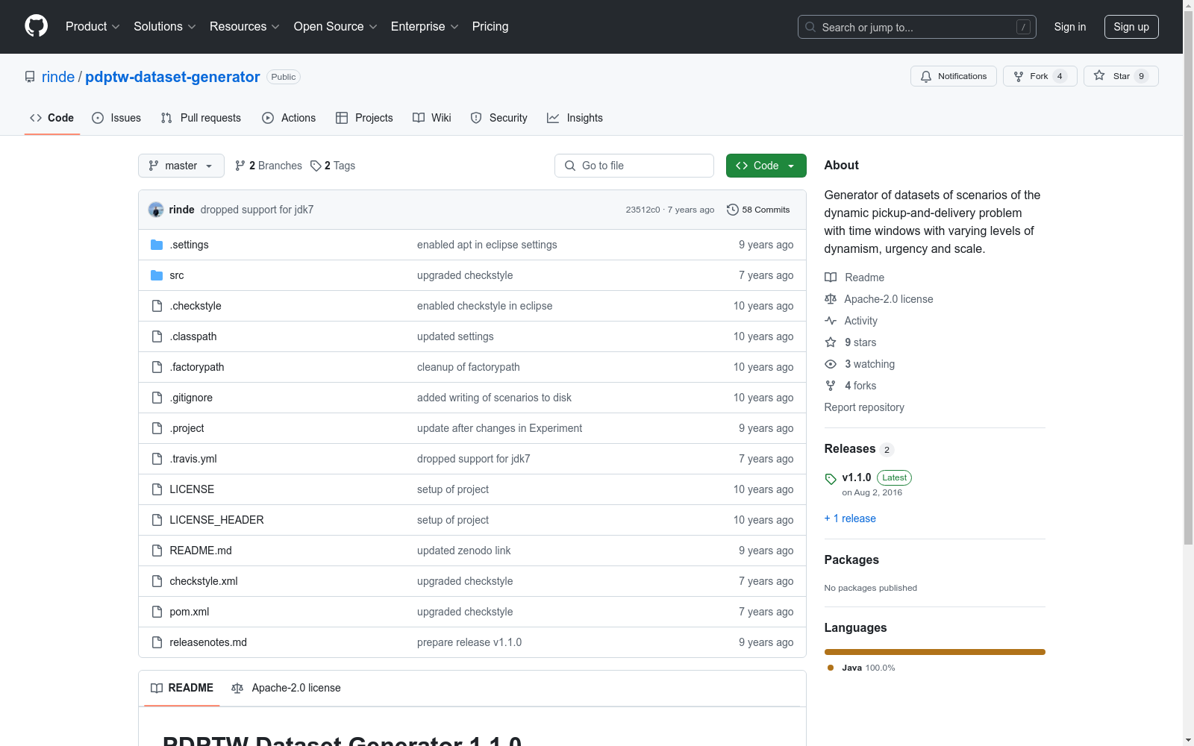Click the tag icon beside v1.1.0

coord(831,479)
